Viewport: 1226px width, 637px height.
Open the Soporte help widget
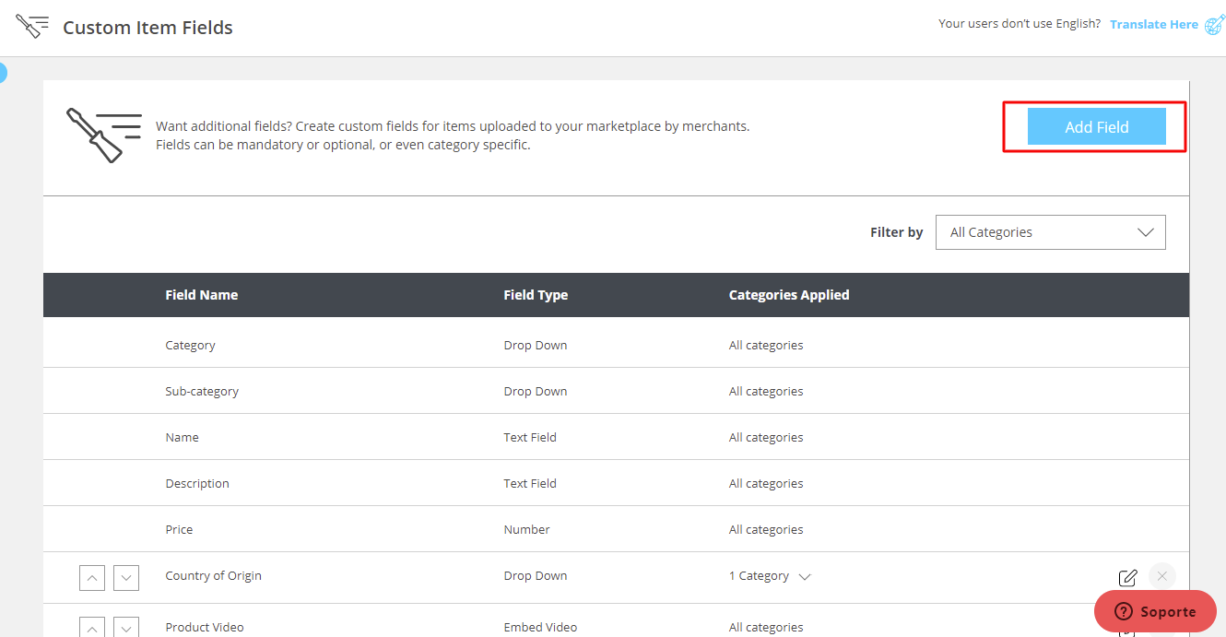pos(1155,611)
